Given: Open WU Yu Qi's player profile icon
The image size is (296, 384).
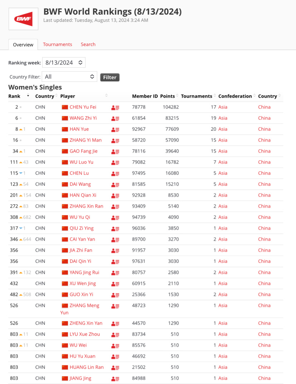Looking at the screenshot, I should pos(115,218).
